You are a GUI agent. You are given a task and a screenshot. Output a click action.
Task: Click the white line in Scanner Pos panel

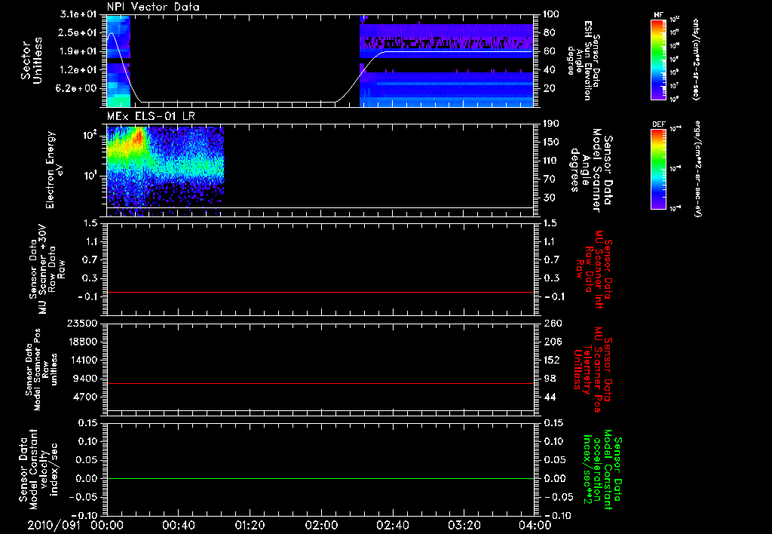coord(320,410)
